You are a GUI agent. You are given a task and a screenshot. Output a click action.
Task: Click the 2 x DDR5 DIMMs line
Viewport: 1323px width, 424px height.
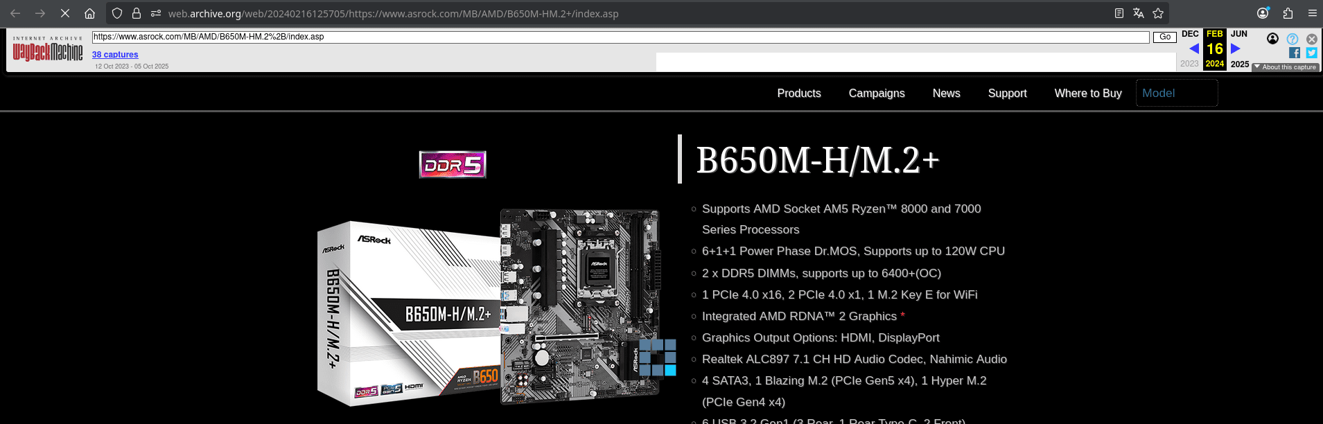pyautogui.click(x=821, y=274)
